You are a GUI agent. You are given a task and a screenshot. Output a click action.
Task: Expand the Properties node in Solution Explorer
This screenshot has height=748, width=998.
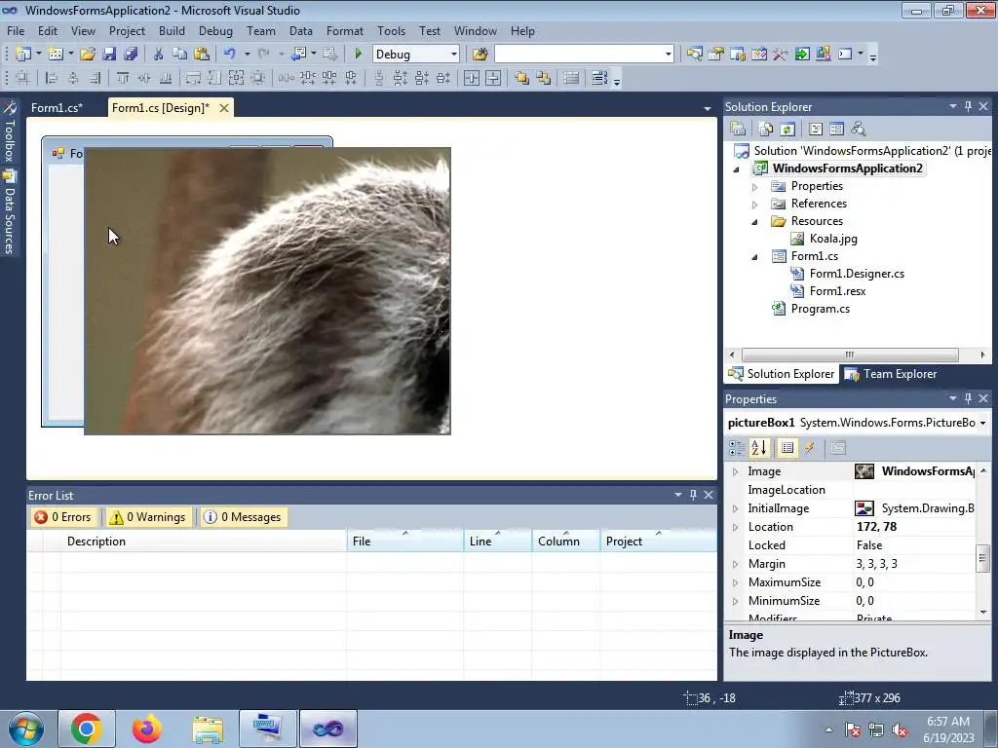point(755,187)
